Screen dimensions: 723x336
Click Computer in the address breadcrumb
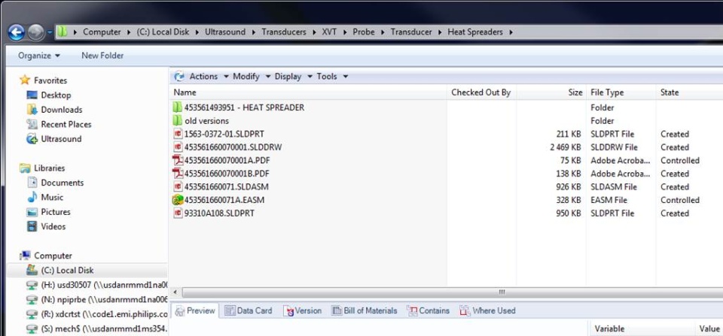(102, 32)
